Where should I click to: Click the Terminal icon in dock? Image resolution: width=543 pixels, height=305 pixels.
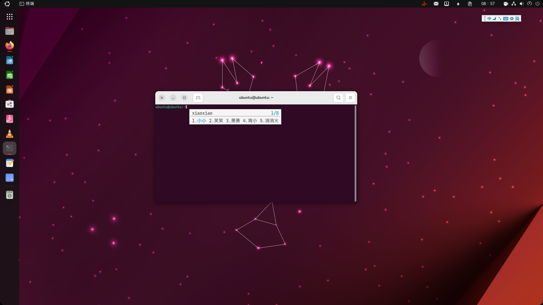(x=10, y=148)
